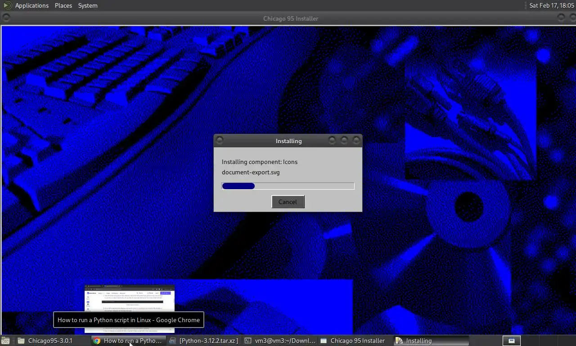Switch to Chicago 95 Installer taskbar entry
The height and width of the screenshot is (346, 576).
tap(355, 341)
